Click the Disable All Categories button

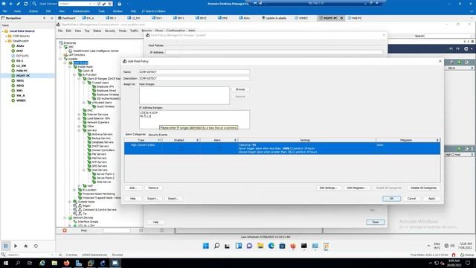coord(423,188)
